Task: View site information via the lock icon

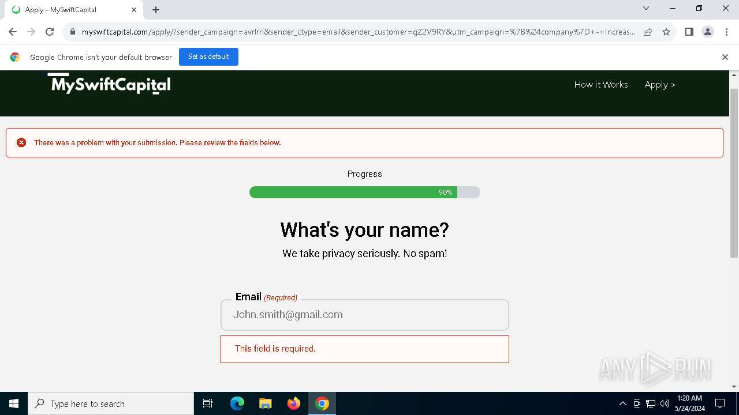Action: tap(72, 32)
